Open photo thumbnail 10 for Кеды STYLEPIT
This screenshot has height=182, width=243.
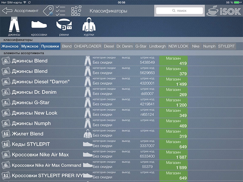tap(6, 144)
